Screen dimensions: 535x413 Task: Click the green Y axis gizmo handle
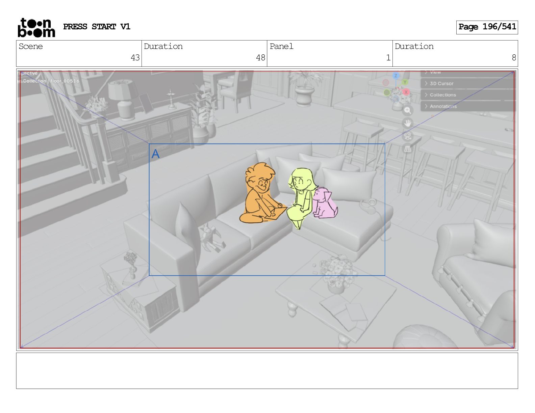(405, 82)
